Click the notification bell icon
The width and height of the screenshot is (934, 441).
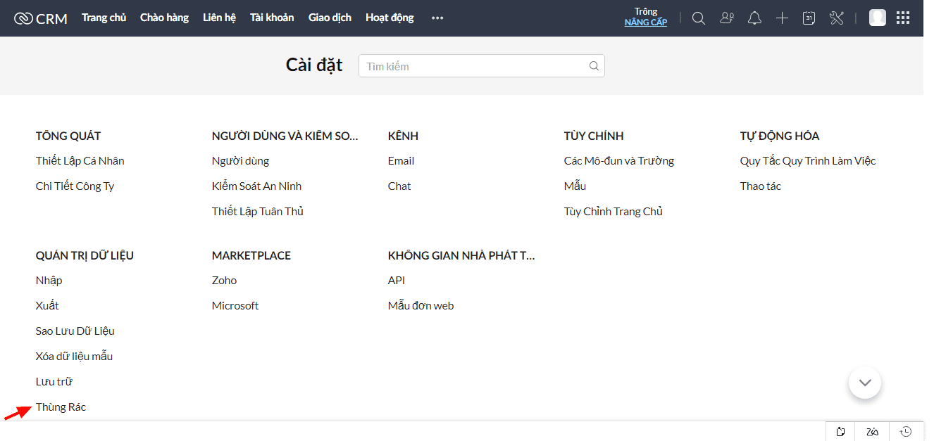754,18
